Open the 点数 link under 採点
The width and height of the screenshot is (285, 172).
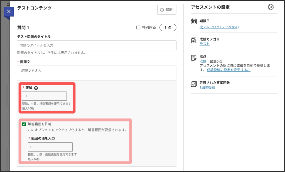click(x=203, y=61)
